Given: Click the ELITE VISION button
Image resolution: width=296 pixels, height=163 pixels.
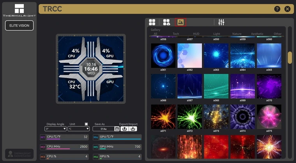Looking at the screenshot, I should coord(19,25).
